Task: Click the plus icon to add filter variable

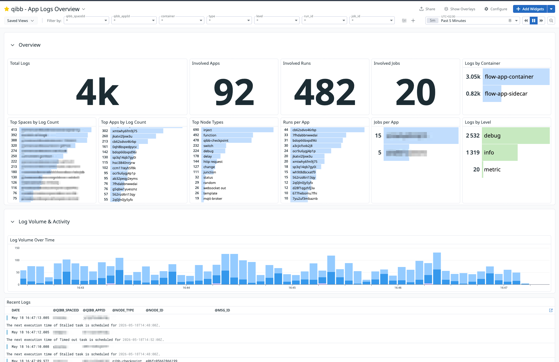Action: coord(413,21)
